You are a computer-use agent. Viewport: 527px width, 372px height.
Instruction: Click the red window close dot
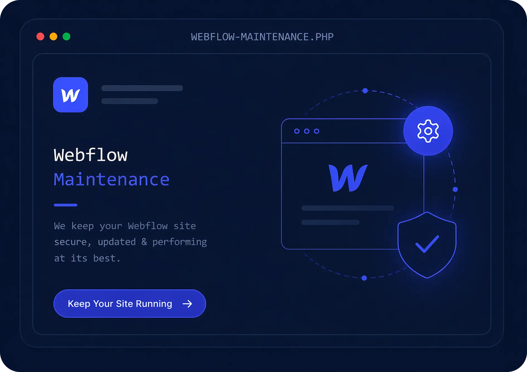click(40, 37)
